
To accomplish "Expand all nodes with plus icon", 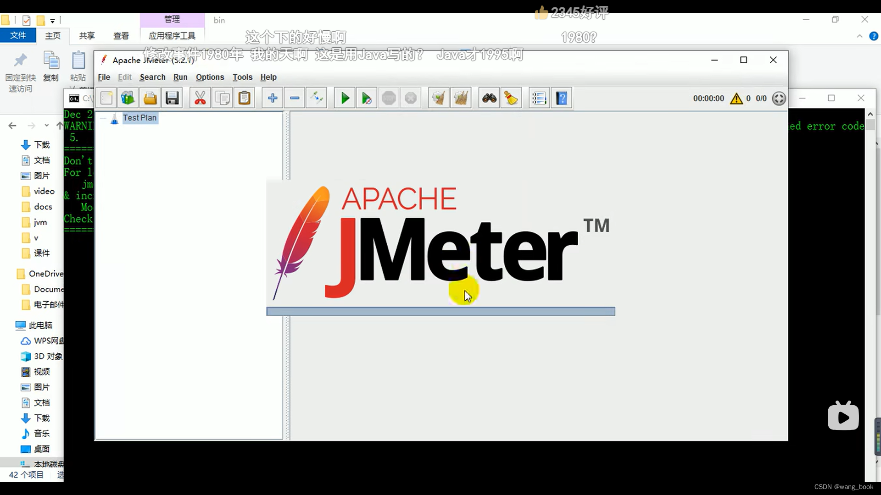I will tap(273, 98).
